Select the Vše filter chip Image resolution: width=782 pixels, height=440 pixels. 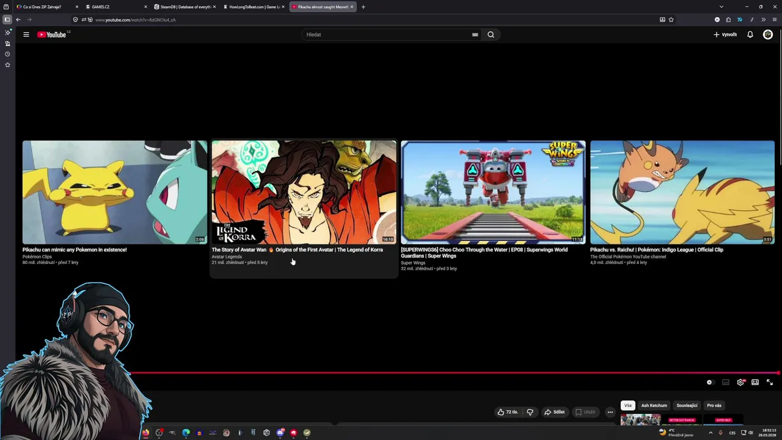pyautogui.click(x=627, y=406)
